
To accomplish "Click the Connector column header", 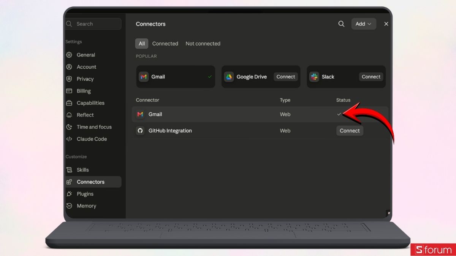I will (x=147, y=100).
